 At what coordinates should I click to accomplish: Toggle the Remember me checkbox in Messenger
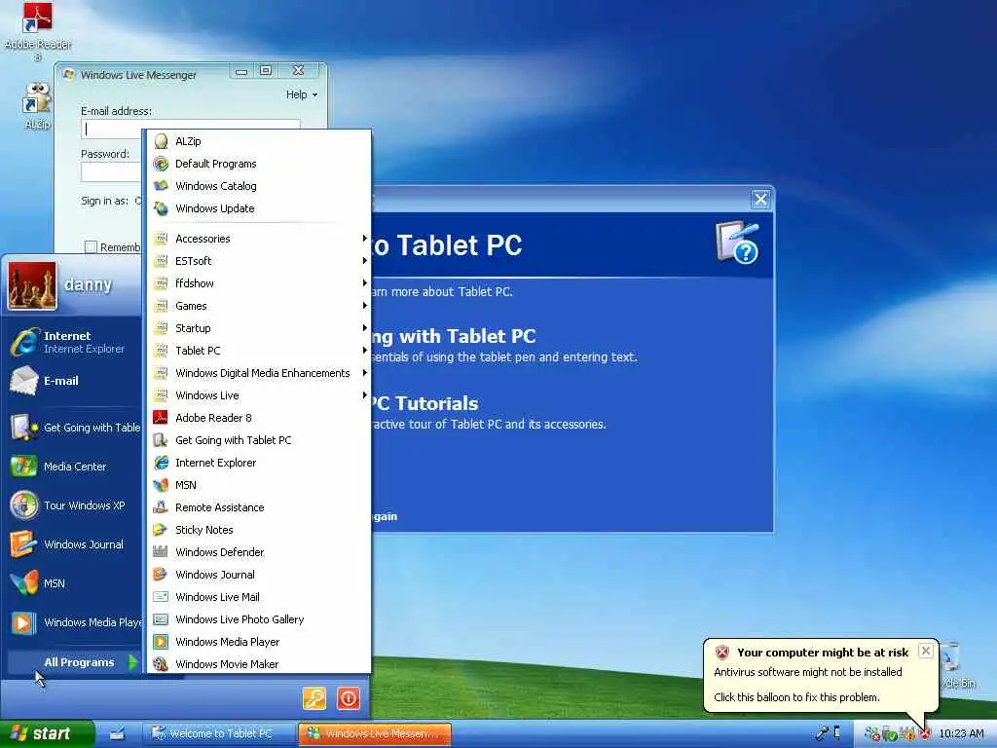[x=91, y=246]
